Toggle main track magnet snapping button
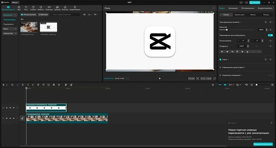The image size is (276, 148). pyautogui.click(x=220, y=85)
